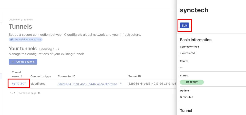Click the 6 minutes uptime value
This screenshot has width=246, height=115.
coord(187,97)
